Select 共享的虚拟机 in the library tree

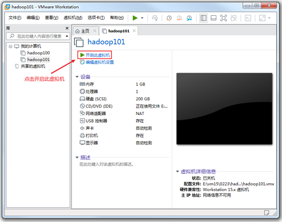click(33, 66)
